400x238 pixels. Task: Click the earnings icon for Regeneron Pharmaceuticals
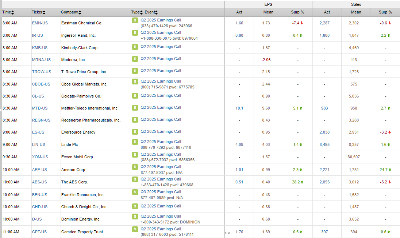pos(135,119)
